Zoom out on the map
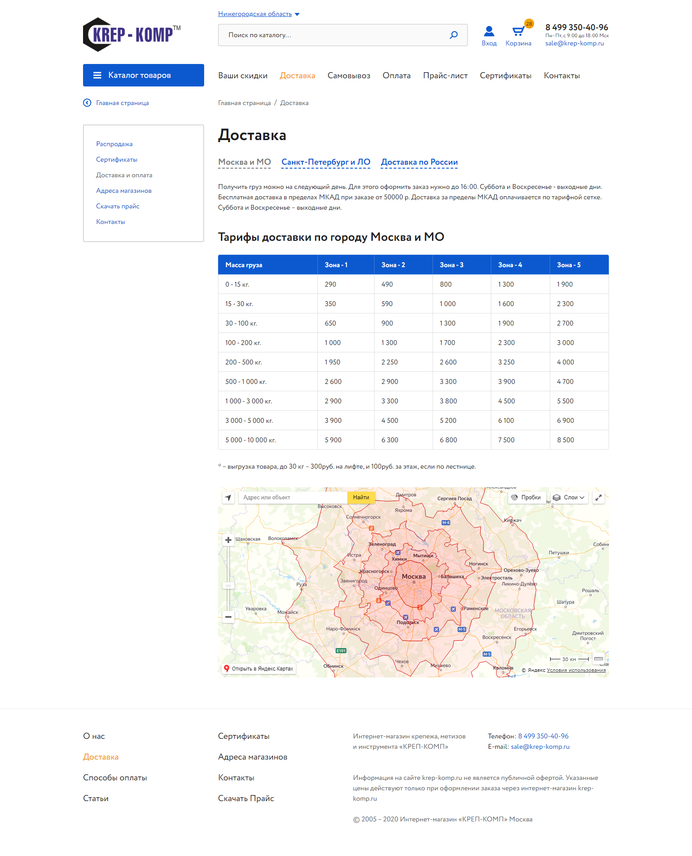This screenshot has height=856, width=692. coord(228,617)
